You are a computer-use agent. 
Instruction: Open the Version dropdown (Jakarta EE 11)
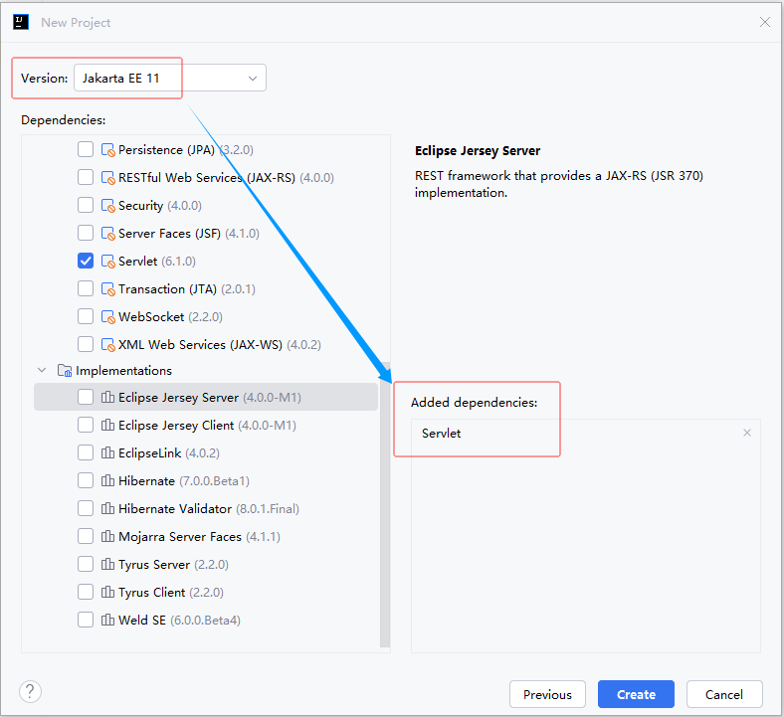click(x=170, y=78)
